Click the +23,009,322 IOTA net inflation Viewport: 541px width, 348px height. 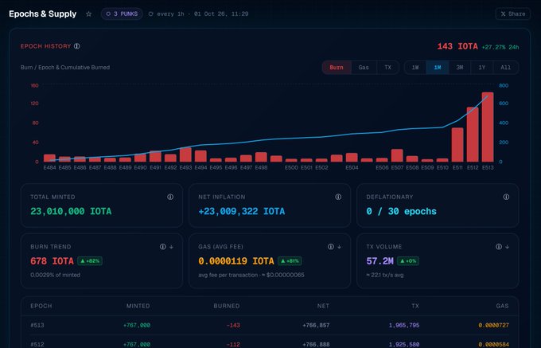click(242, 211)
